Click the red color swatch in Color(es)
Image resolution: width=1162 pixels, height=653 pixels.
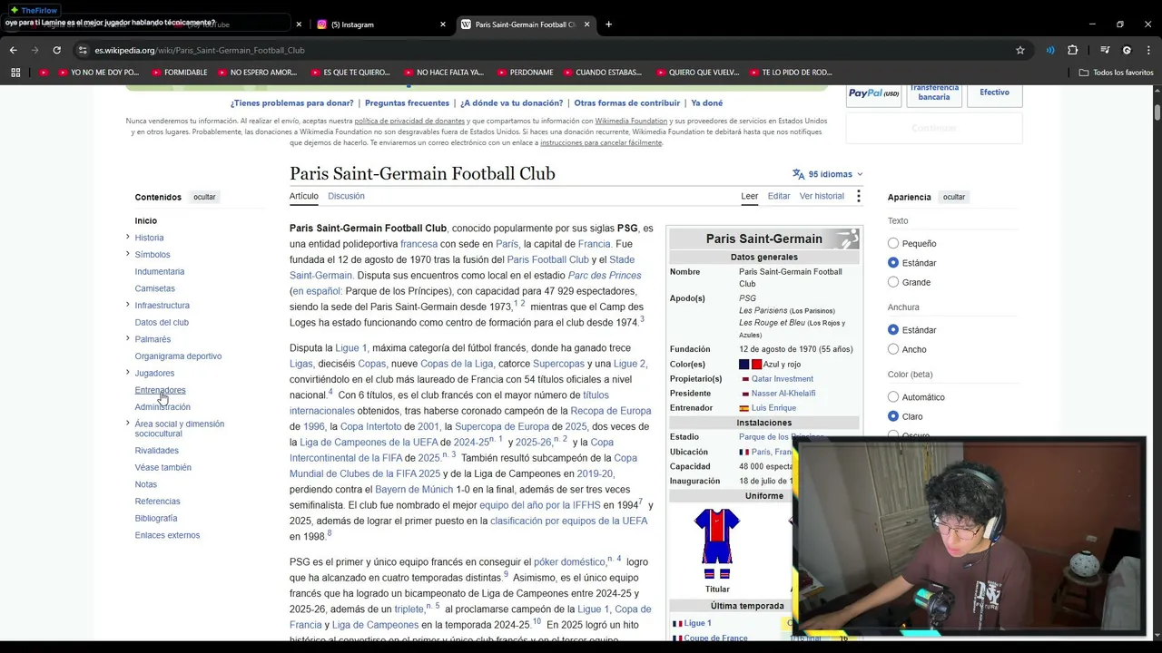(756, 365)
